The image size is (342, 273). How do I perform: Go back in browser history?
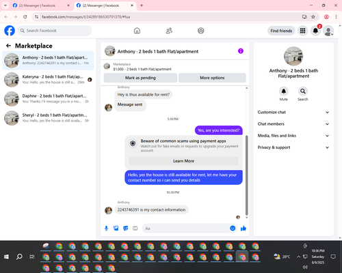pos(6,16)
